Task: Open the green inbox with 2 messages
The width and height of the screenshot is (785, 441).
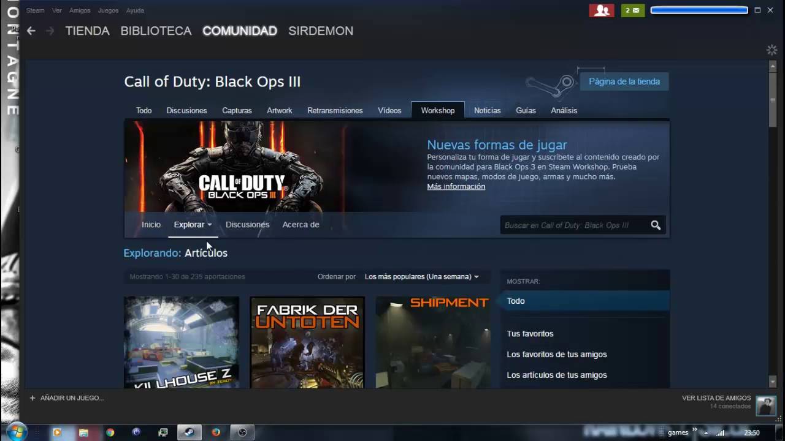Action: click(633, 10)
